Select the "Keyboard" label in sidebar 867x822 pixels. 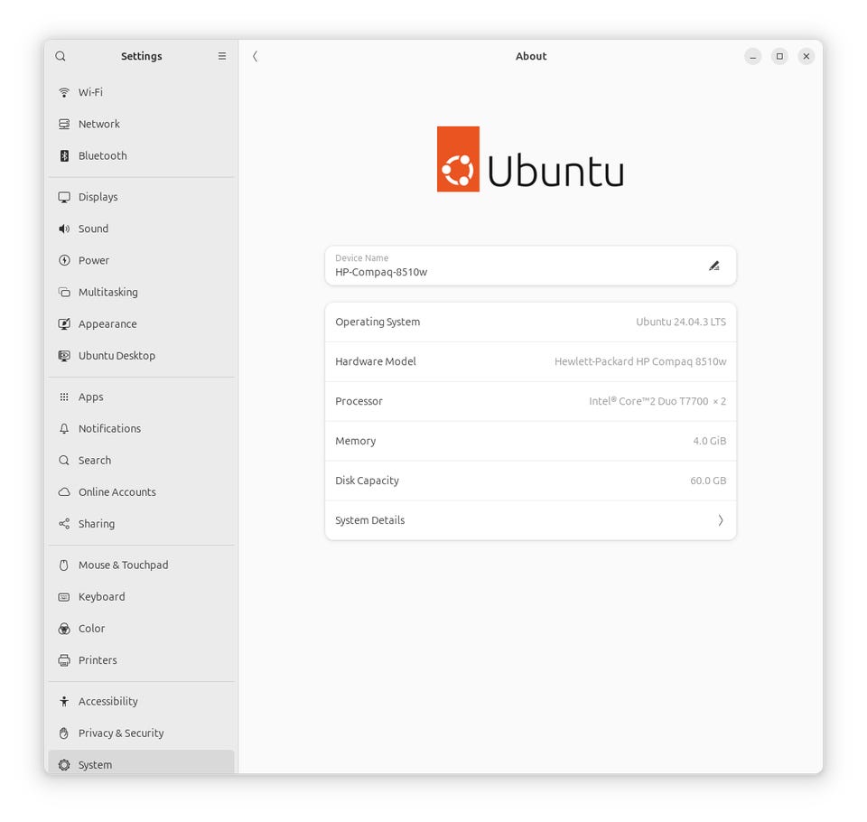[x=102, y=597]
